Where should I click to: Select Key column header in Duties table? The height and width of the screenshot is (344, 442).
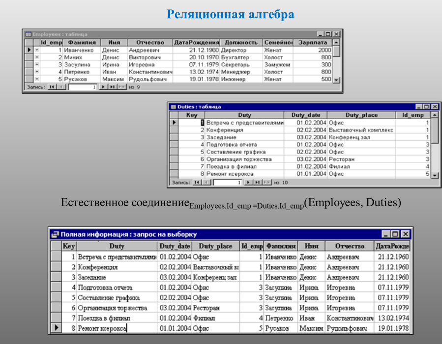(x=191, y=115)
